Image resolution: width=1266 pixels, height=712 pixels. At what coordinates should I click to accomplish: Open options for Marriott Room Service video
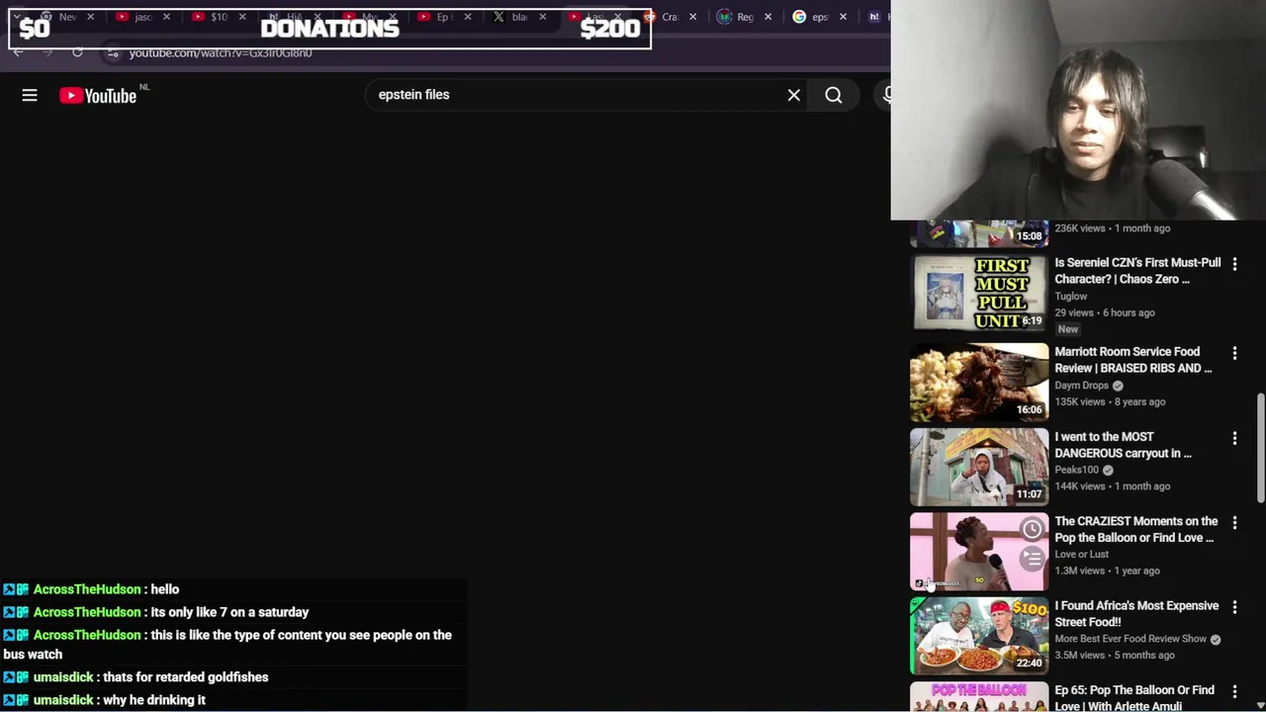click(x=1234, y=352)
